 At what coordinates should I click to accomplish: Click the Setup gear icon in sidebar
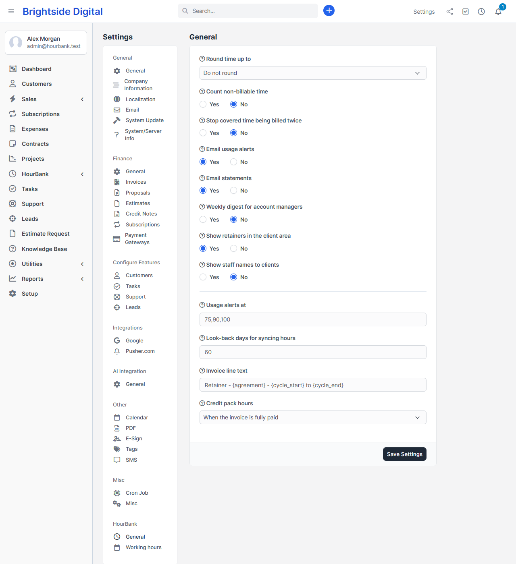[13, 294]
